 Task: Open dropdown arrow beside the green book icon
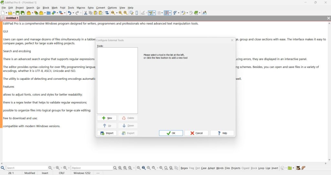point(199,13)
